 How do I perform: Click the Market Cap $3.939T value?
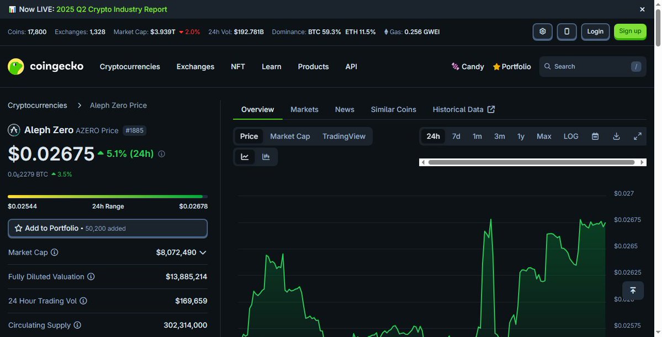(x=162, y=31)
